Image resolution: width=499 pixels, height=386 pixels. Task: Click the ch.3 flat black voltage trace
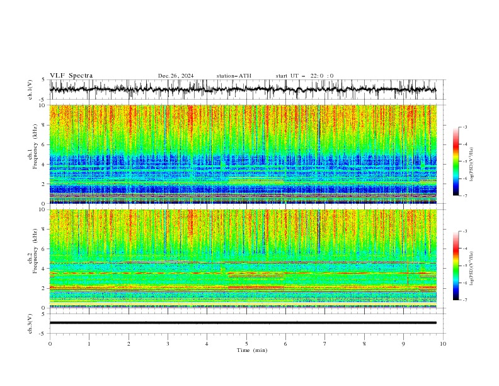[243, 323]
